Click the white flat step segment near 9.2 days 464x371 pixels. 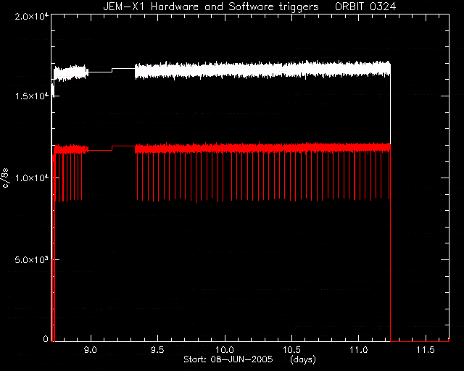[112, 70]
